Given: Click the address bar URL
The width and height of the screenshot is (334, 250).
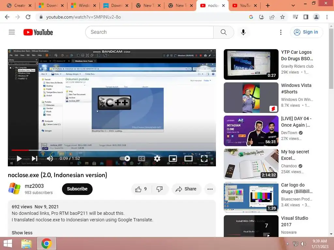Looking at the screenshot, I should (83, 17).
